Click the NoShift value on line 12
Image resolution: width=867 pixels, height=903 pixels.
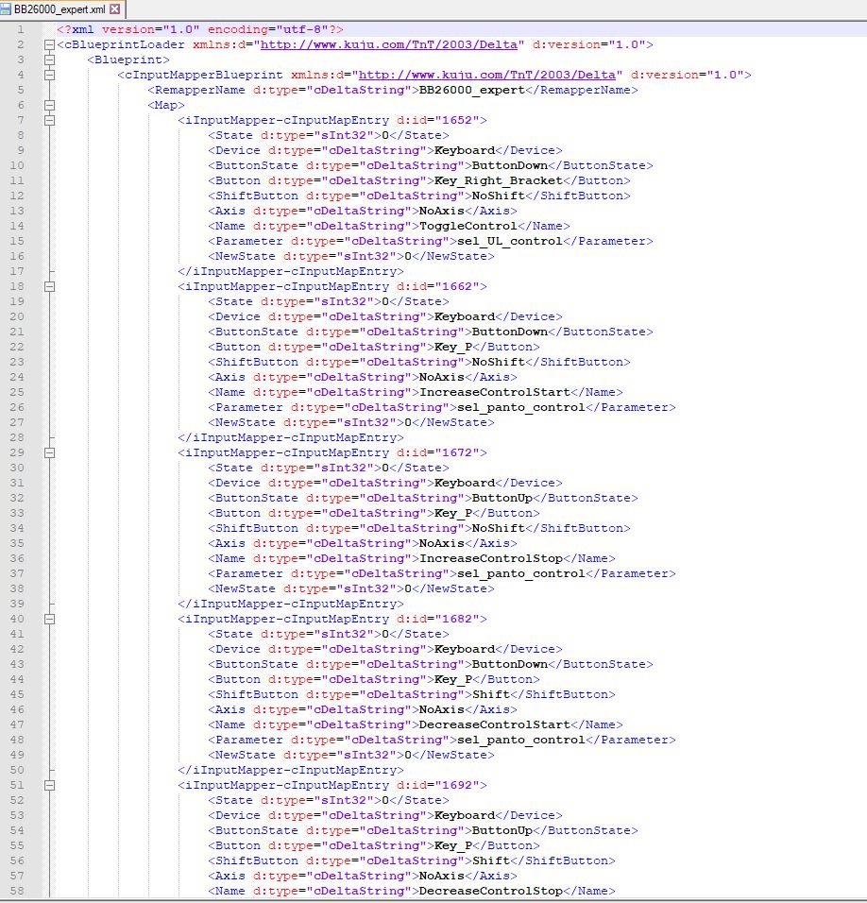[499, 196]
